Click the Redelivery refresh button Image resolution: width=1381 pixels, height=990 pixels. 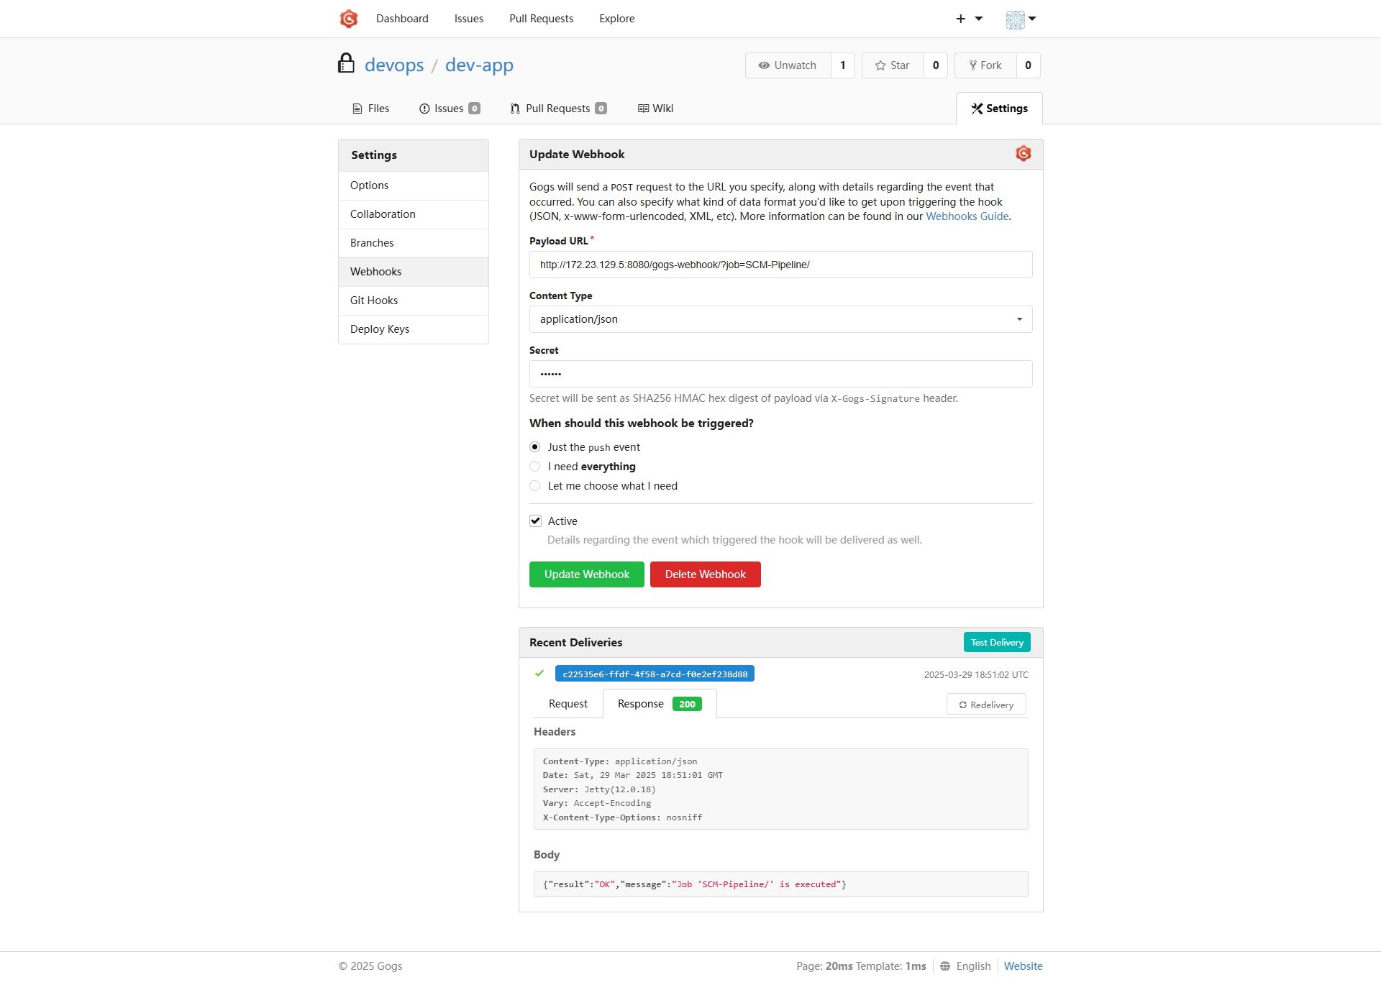[x=986, y=705]
